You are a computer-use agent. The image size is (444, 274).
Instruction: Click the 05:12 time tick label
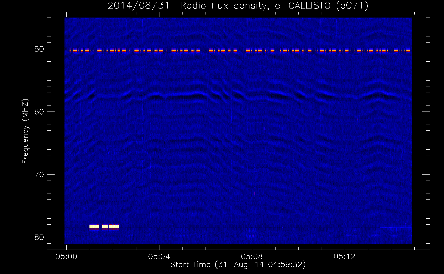(x=345, y=256)
